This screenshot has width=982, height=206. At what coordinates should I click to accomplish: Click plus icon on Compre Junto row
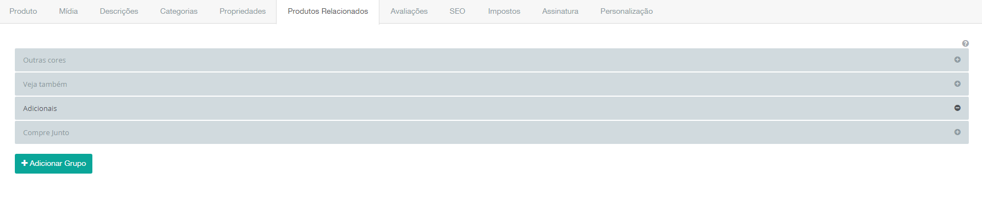tap(957, 132)
